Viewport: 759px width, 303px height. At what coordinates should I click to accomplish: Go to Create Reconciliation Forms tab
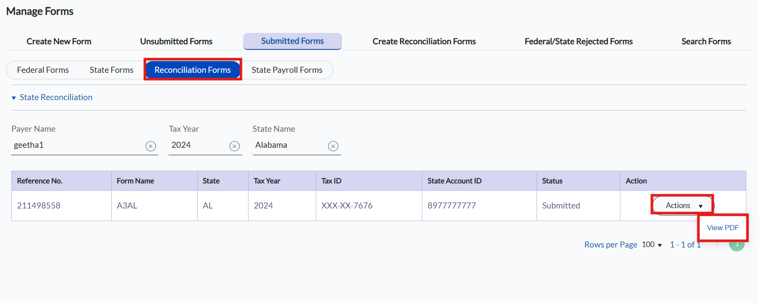tap(424, 42)
